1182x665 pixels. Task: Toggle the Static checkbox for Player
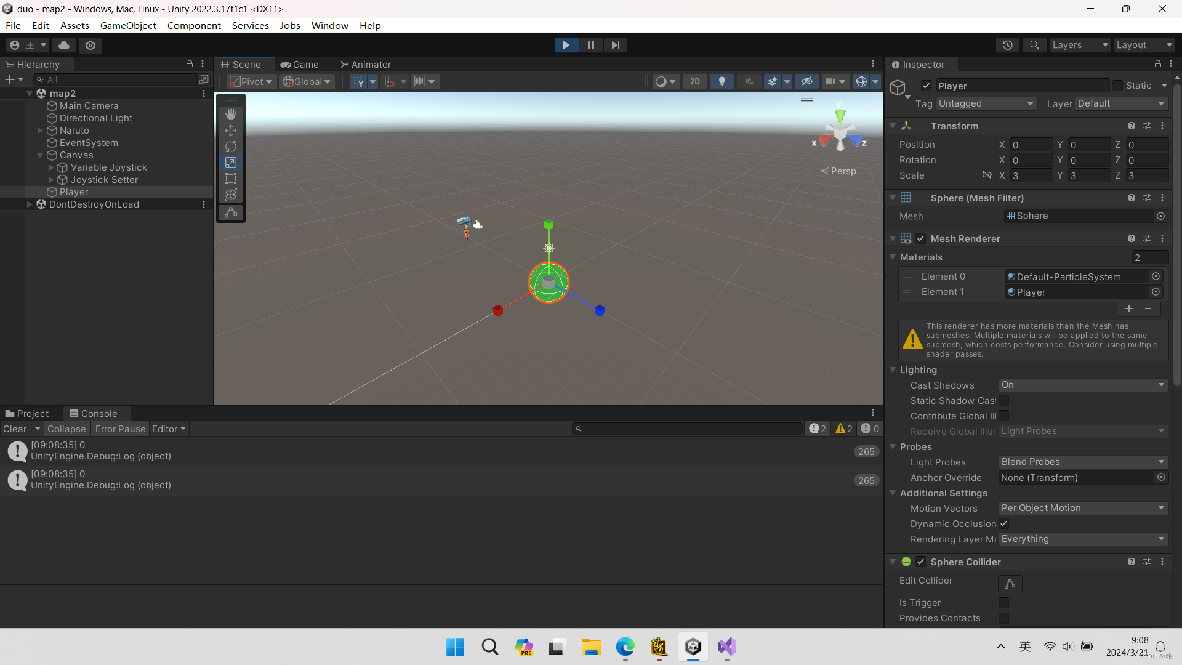(1118, 86)
